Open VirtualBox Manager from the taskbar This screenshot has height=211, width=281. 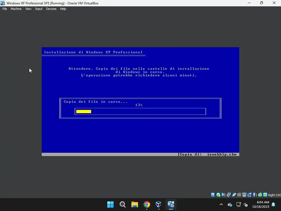[159, 204]
